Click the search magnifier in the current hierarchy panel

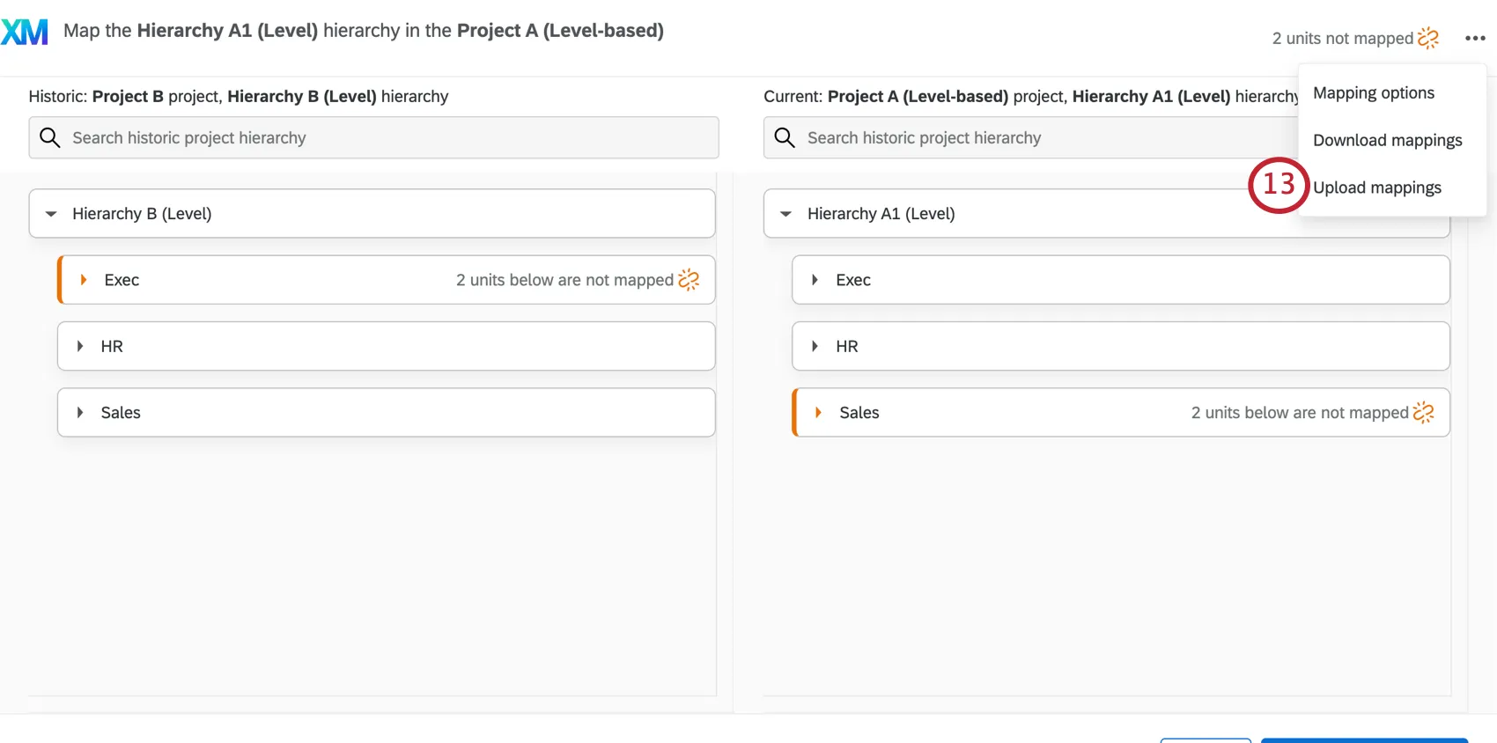(784, 137)
